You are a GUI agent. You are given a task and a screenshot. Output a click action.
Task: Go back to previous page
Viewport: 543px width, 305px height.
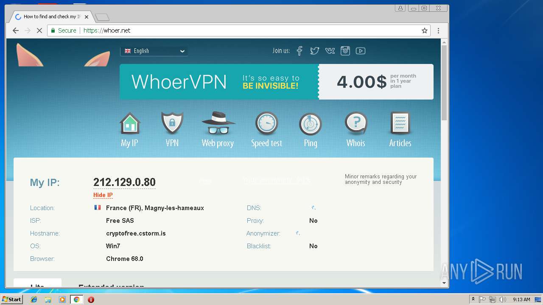[16, 30]
